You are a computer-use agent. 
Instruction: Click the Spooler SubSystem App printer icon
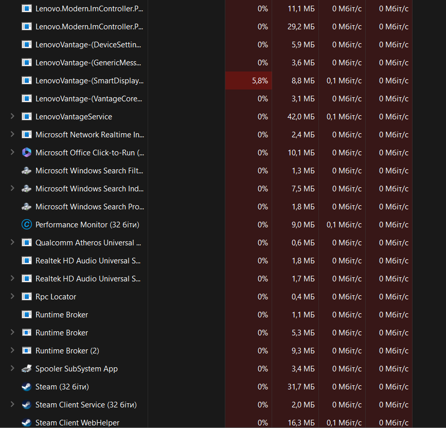(x=26, y=368)
